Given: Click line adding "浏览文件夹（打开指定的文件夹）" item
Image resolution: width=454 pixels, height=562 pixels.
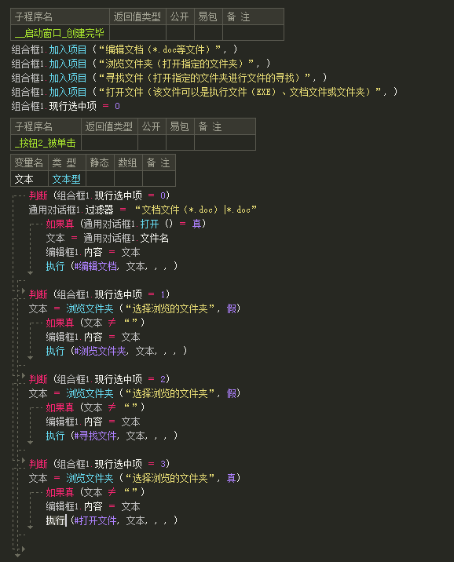Looking at the screenshot, I should [x=141, y=64].
